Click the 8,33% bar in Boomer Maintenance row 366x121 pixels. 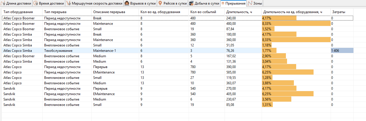pos(296,24)
